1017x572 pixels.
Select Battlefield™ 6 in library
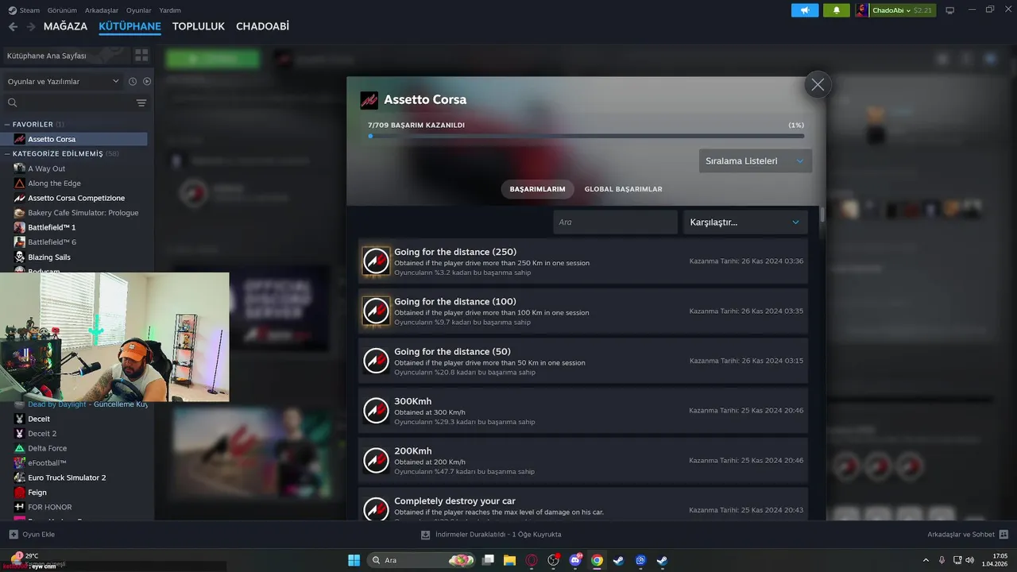click(52, 242)
